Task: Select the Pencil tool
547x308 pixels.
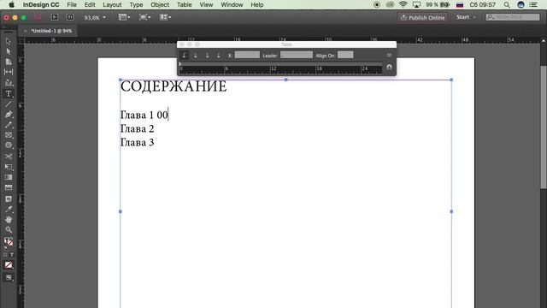Action: pos(9,125)
